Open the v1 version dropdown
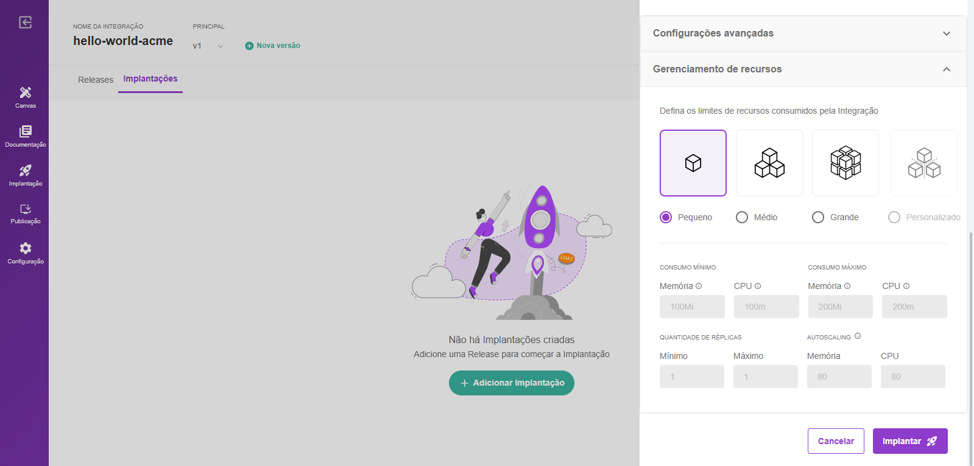This screenshot has height=466, width=974. pyautogui.click(x=208, y=46)
